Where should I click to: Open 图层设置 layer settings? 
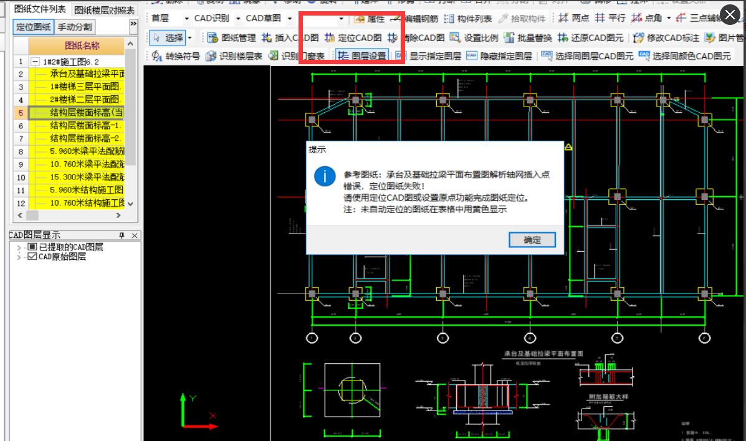[362, 55]
